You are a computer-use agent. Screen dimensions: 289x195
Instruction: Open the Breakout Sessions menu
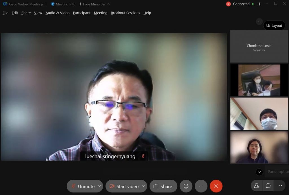point(125,13)
